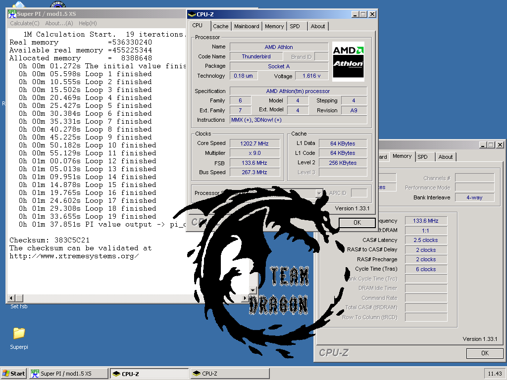Click the Checksum: 383C5C21 line
The width and height of the screenshot is (507, 380).
coord(50,240)
